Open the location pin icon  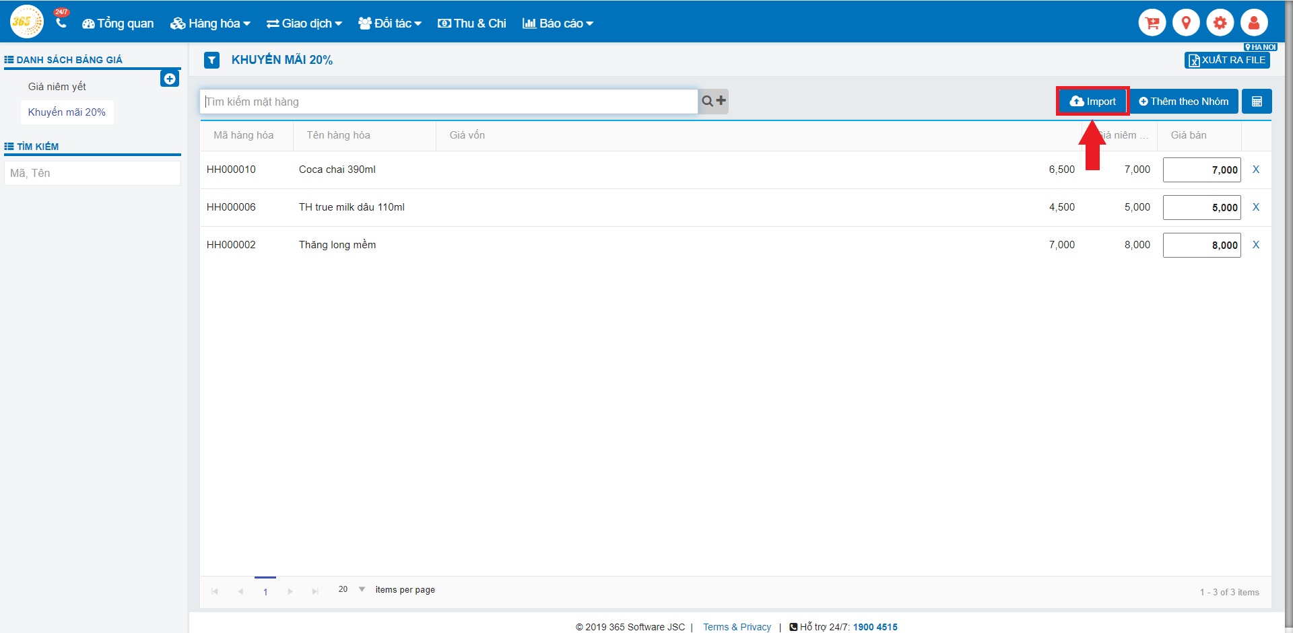1186,23
